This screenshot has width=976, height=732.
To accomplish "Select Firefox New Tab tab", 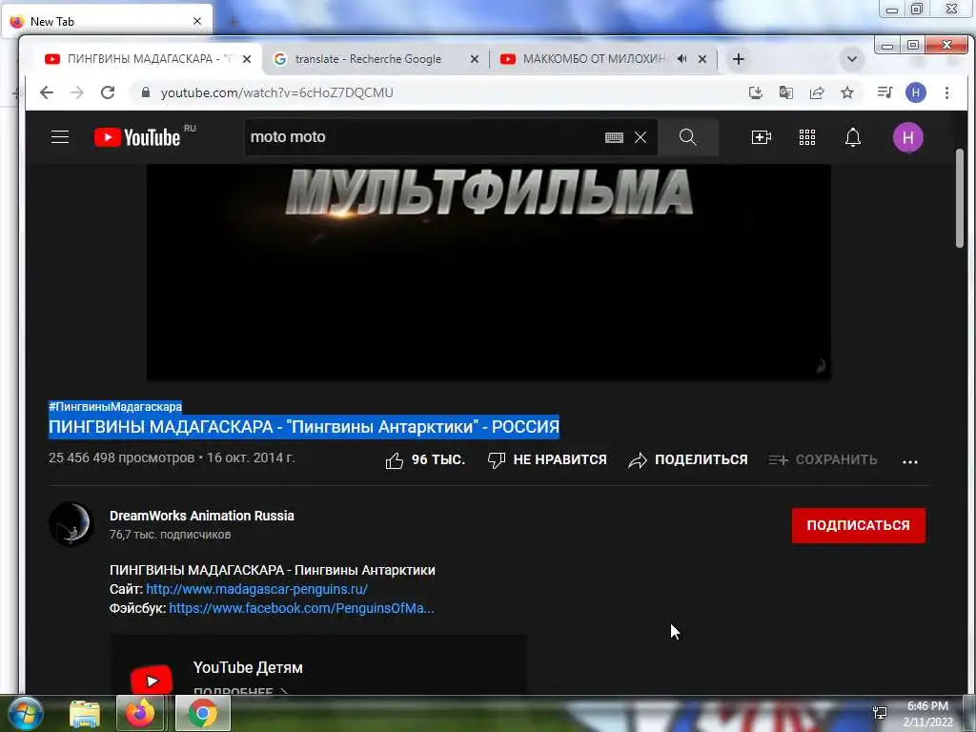I will click(x=106, y=22).
